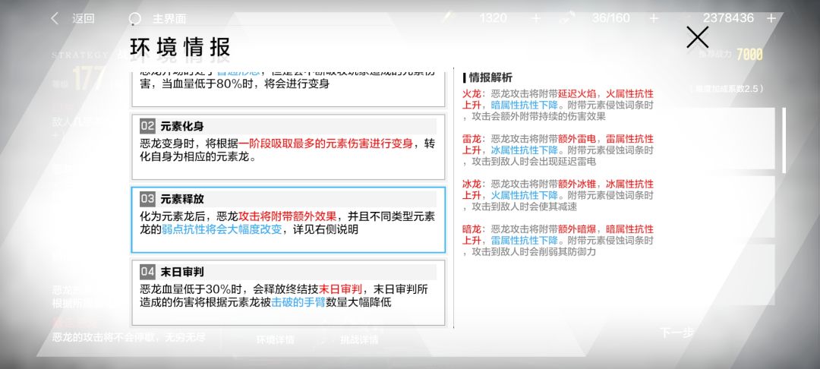
Task: Click the red text 延迟火焰
Action: click(x=579, y=94)
